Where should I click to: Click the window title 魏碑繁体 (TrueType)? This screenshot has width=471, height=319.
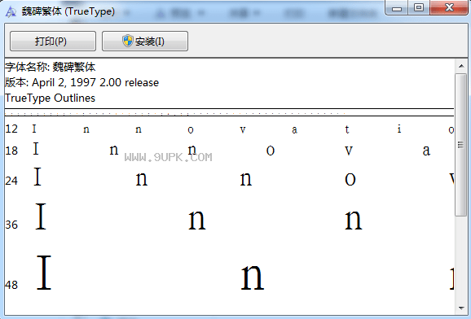[x=68, y=11]
